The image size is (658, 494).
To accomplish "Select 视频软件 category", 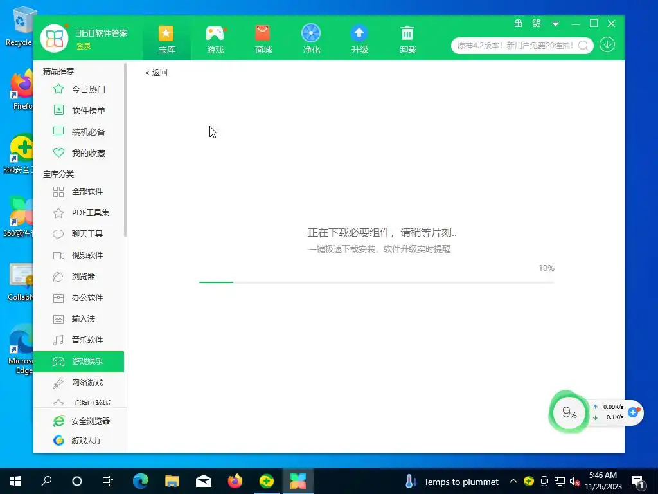I will (x=79, y=255).
